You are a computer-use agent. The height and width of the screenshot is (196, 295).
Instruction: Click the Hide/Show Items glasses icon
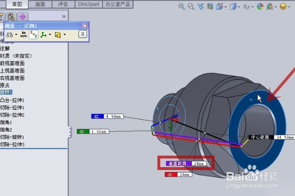coord(246,7)
